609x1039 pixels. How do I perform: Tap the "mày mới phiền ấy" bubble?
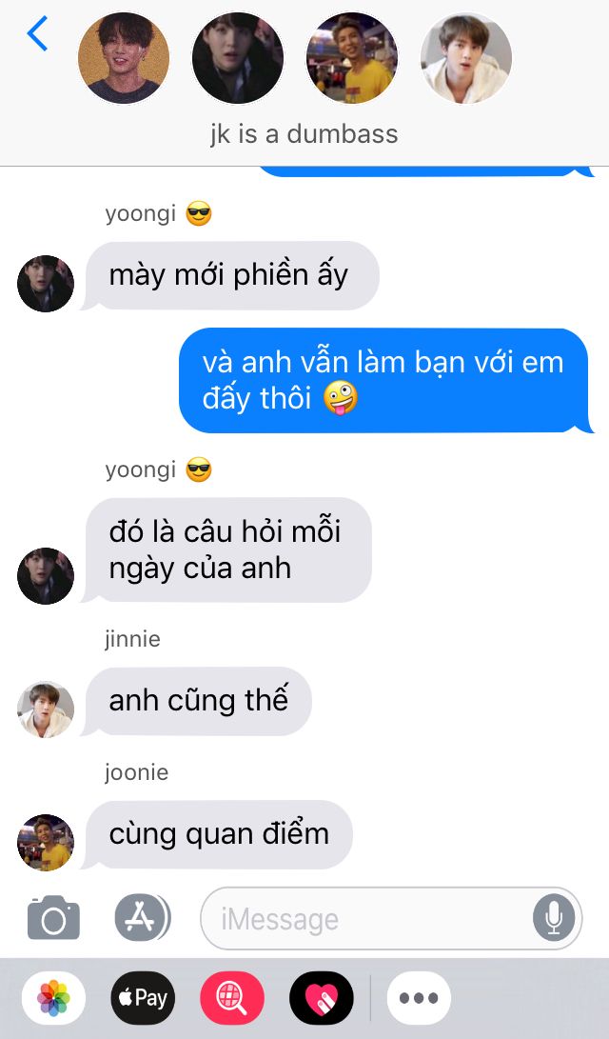pos(229,275)
